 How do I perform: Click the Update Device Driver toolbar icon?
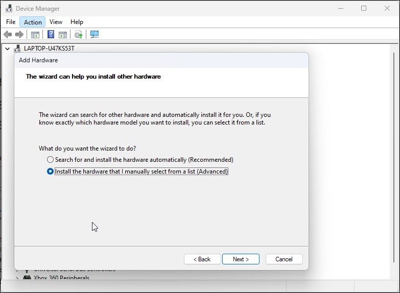(x=79, y=35)
